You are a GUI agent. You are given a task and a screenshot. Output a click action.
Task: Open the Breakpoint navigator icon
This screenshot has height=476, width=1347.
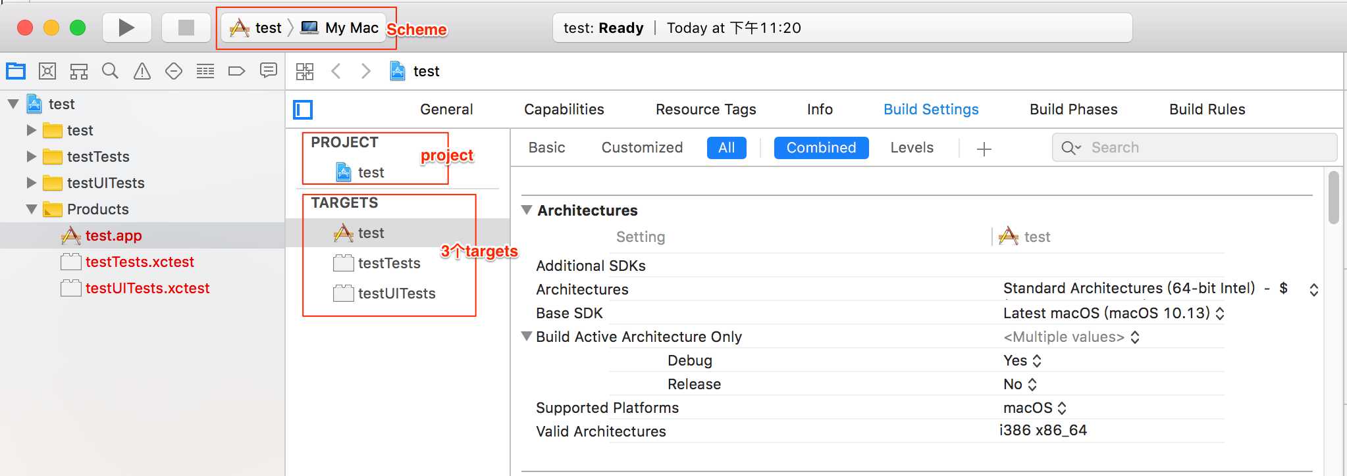pyautogui.click(x=236, y=71)
